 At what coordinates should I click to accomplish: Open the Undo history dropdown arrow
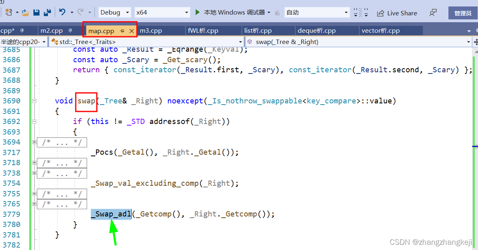click(x=72, y=13)
